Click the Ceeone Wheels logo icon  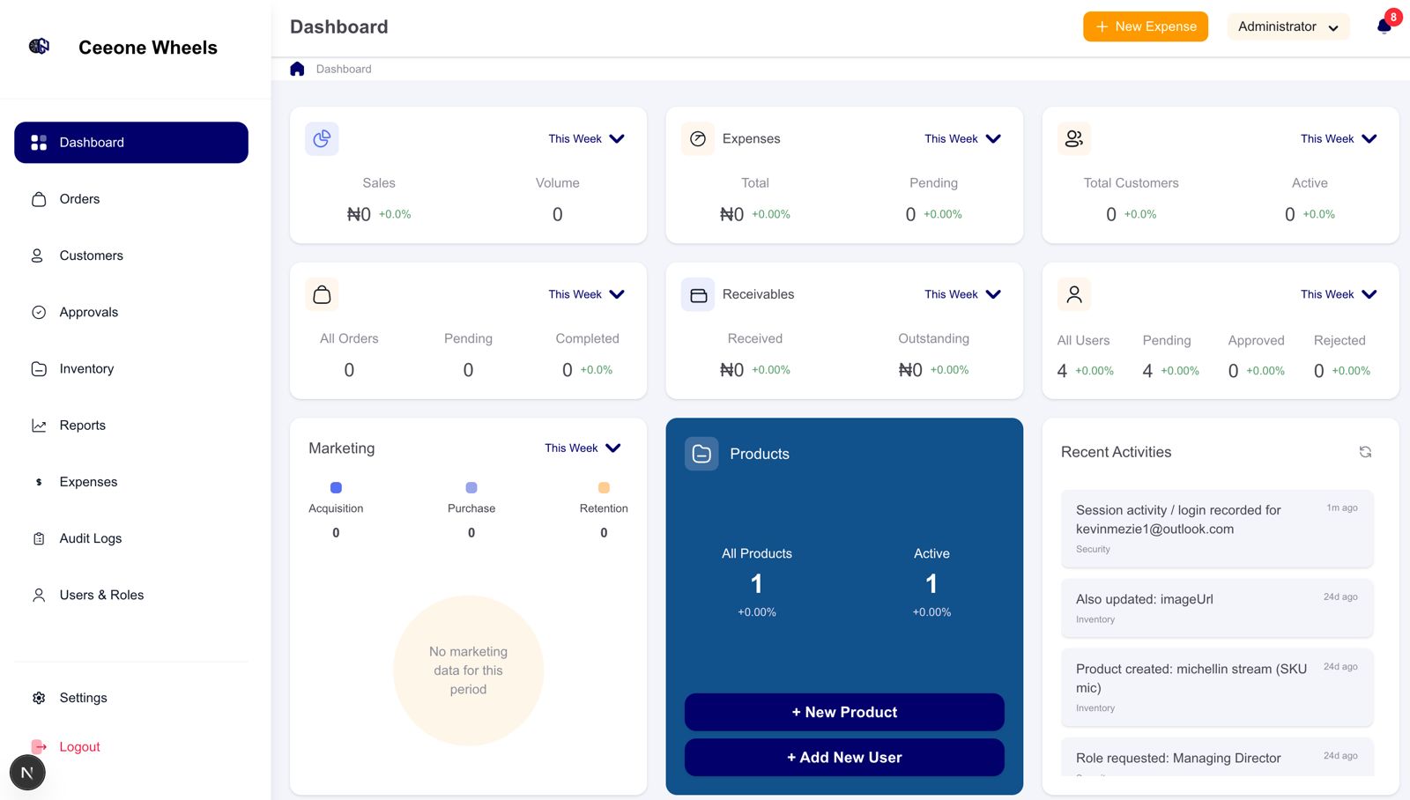(x=39, y=46)
